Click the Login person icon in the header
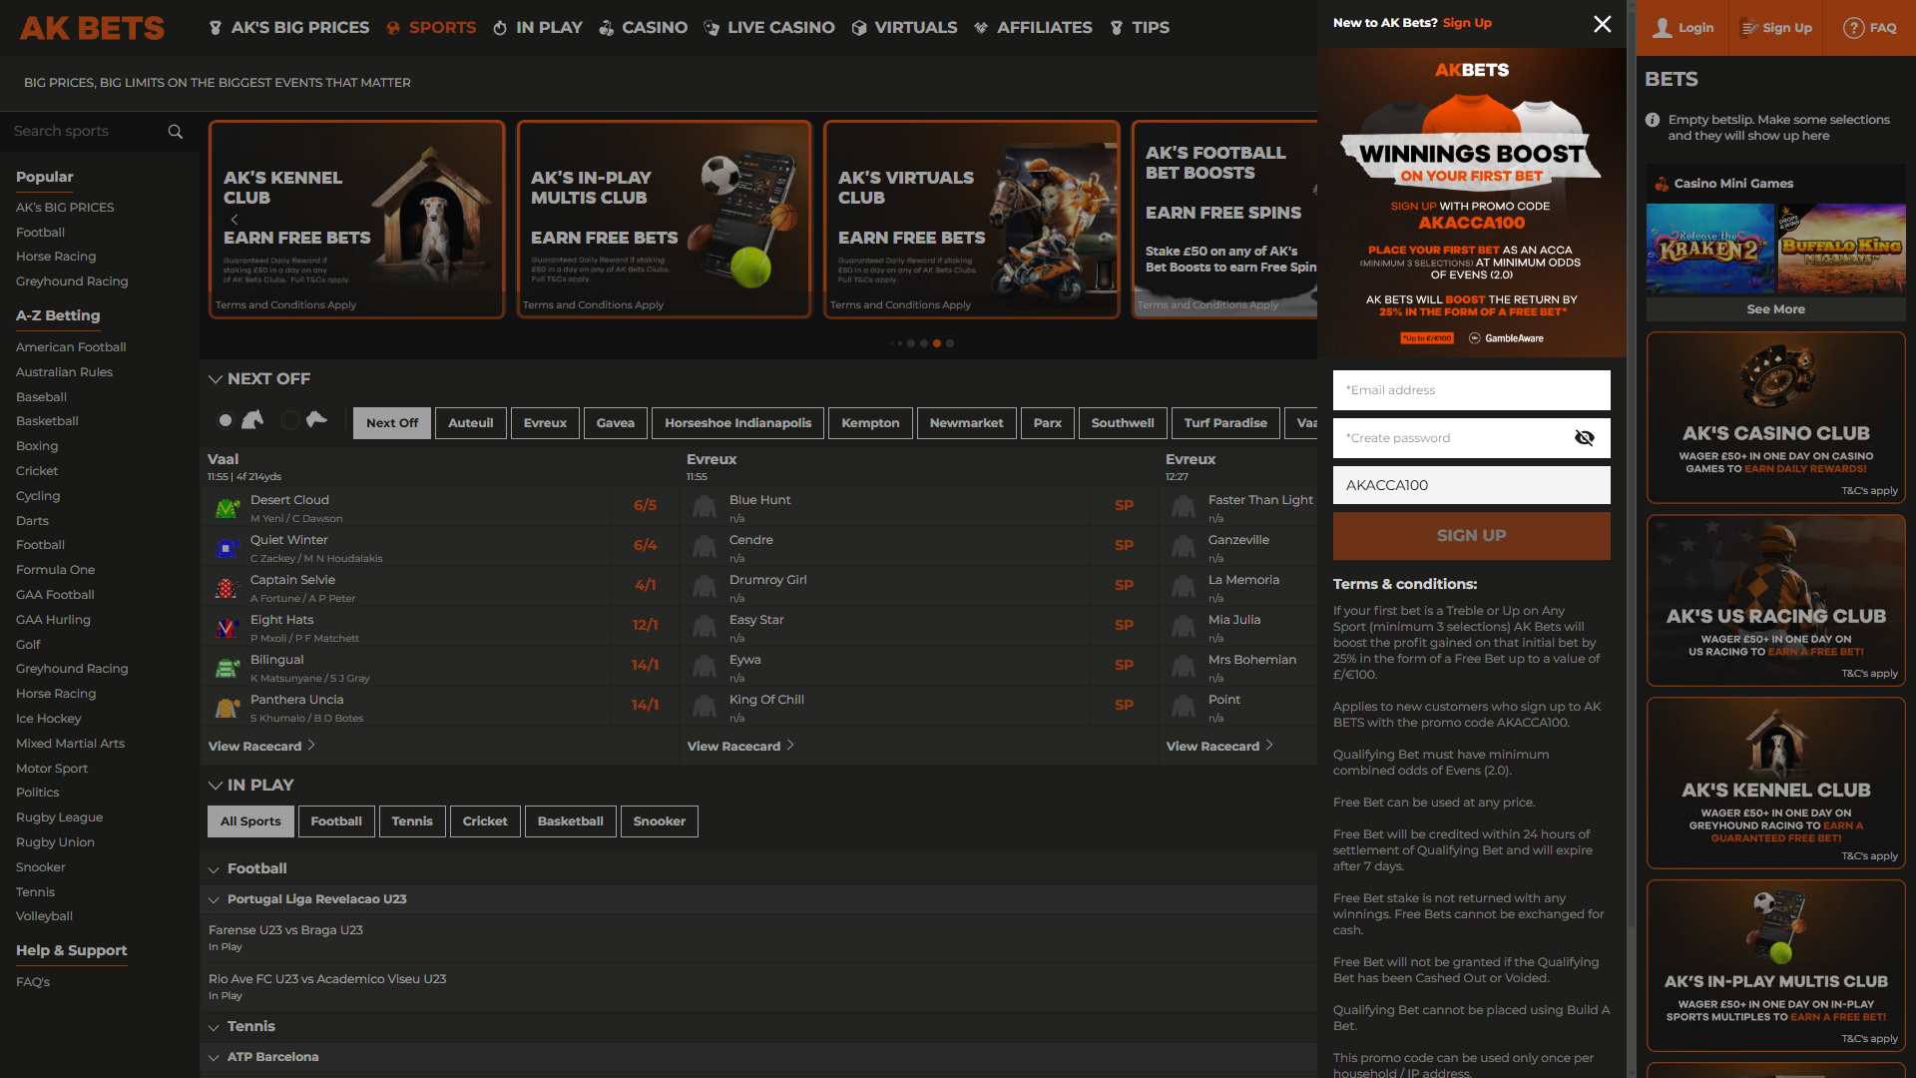1916x1078 pixels. pyautogui.click(x=1663, y=27)
